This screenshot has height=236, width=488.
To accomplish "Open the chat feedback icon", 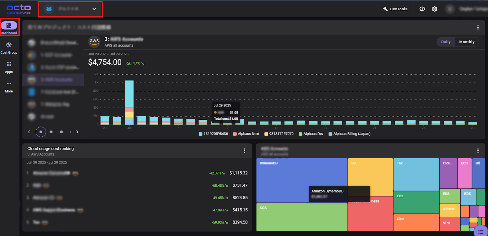I will pos(422,9).
